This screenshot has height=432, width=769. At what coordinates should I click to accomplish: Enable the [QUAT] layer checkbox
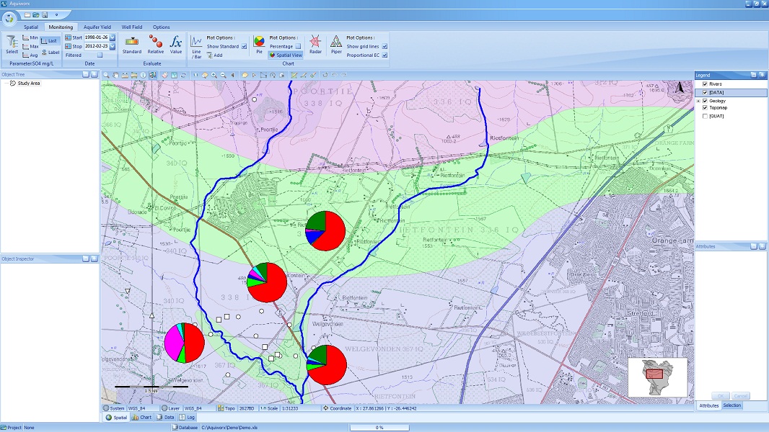click(x=705, y=116)
